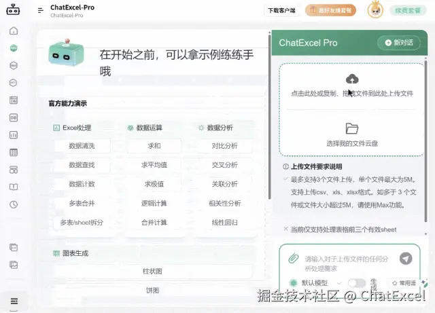Viewport: 435px width, 313px height.
Task: Open the PPT slides stack sidebar icon
Action: tap(14, 247)
